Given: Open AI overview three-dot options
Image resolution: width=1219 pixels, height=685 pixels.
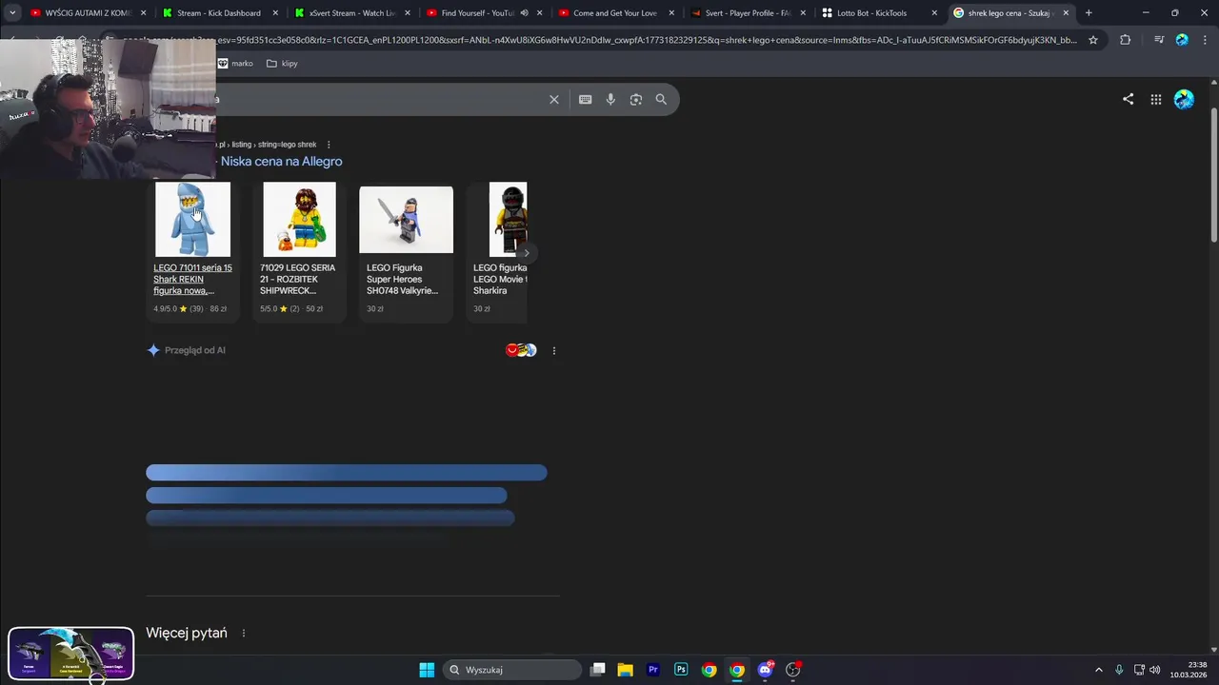Looking at the screenshot, I should (x=553, y=350).
